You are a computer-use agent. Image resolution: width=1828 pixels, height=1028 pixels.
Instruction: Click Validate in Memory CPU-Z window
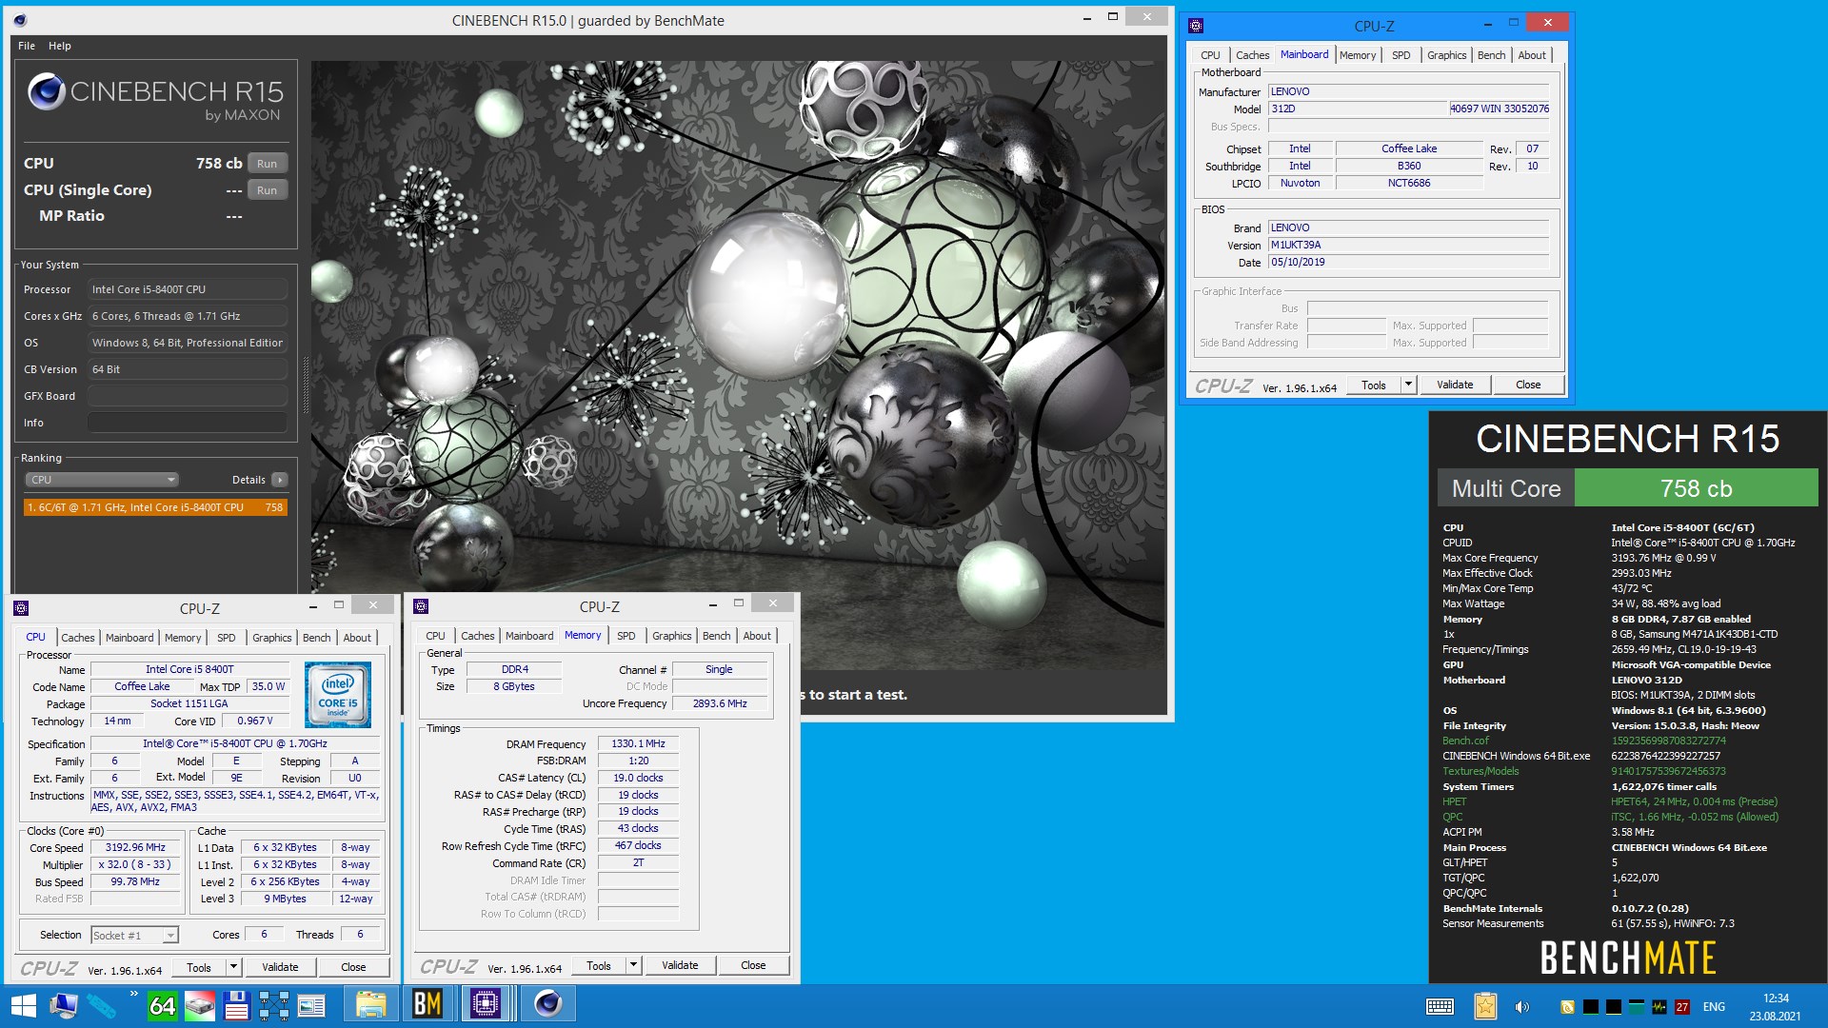click(x=680, y=965)
